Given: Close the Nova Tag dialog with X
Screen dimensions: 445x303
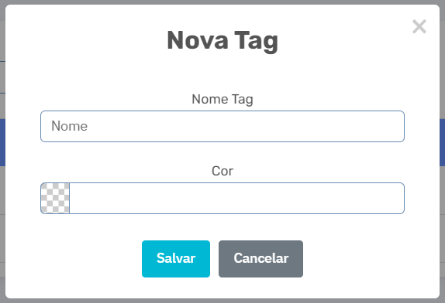Looking at the screenshot, I should click(x=419, y=26).
